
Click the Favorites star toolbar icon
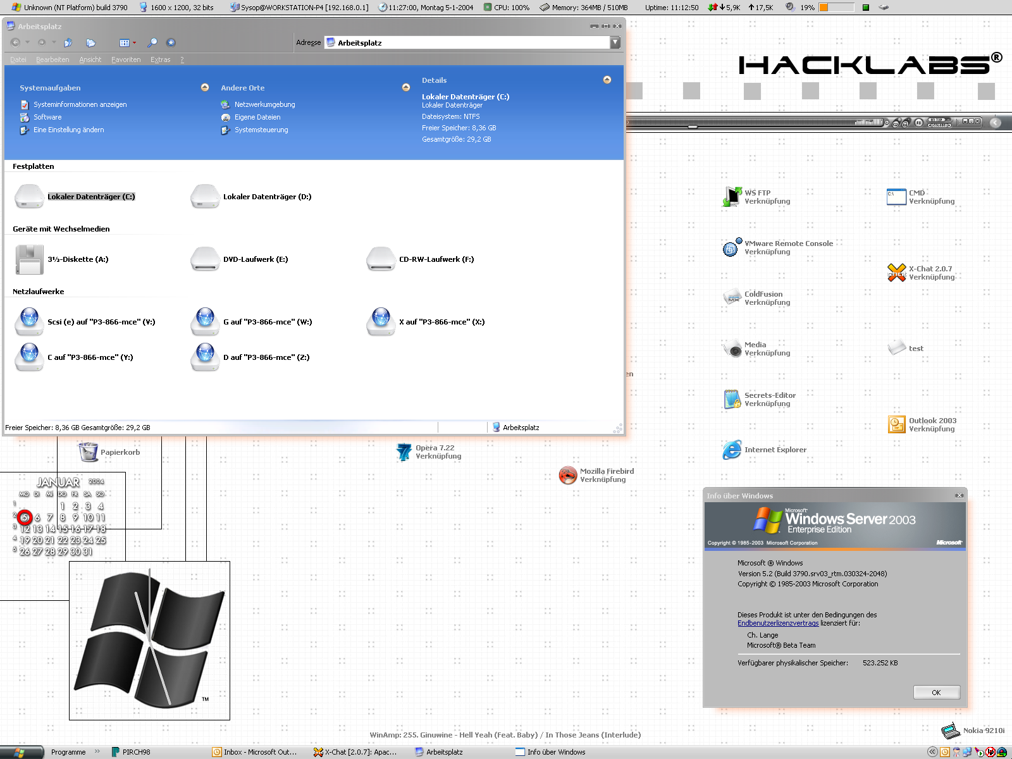[x=171, y=43]
